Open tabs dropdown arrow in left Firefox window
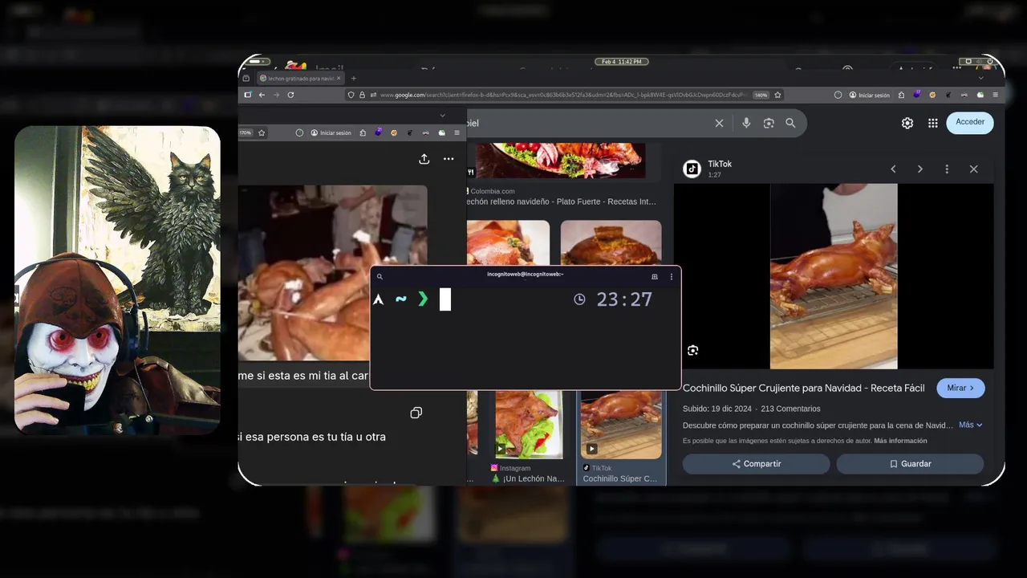This screenshot has width=1027, height=578. click(442, 115)
